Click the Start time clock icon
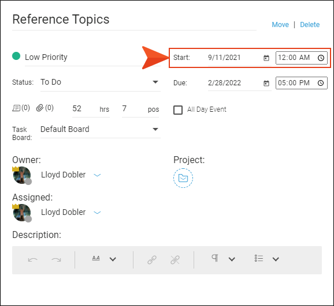 [321, 58]
